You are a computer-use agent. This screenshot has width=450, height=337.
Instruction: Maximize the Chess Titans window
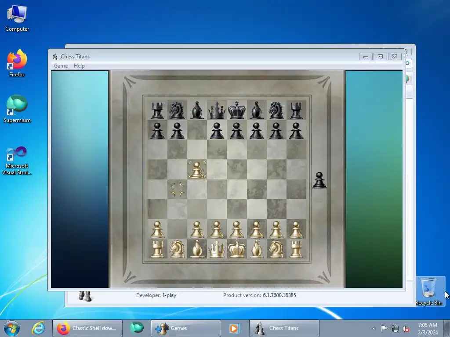(x=380, y=57)
